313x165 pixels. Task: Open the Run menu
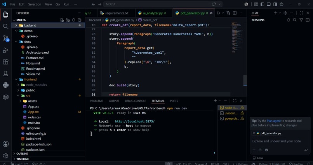[x=66, y=4]
